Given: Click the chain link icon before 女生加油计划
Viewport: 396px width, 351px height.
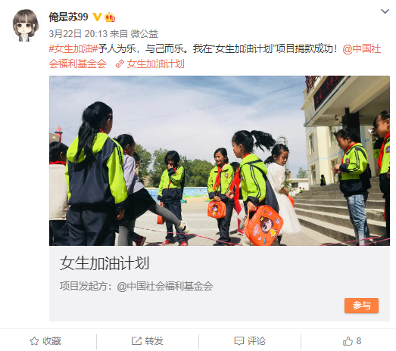Looking at the screenshot, I should click(120, 64).
